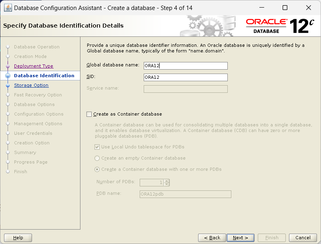321x244 pixels.
Task: Select Container database with one or more PDBs
Action: tap(97, 169)
